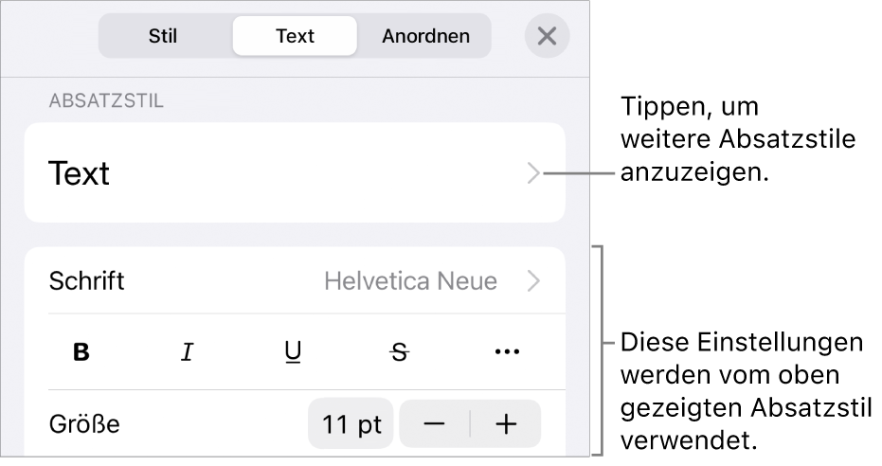
Task: Select the Text tab
Action: pos(295,37)
